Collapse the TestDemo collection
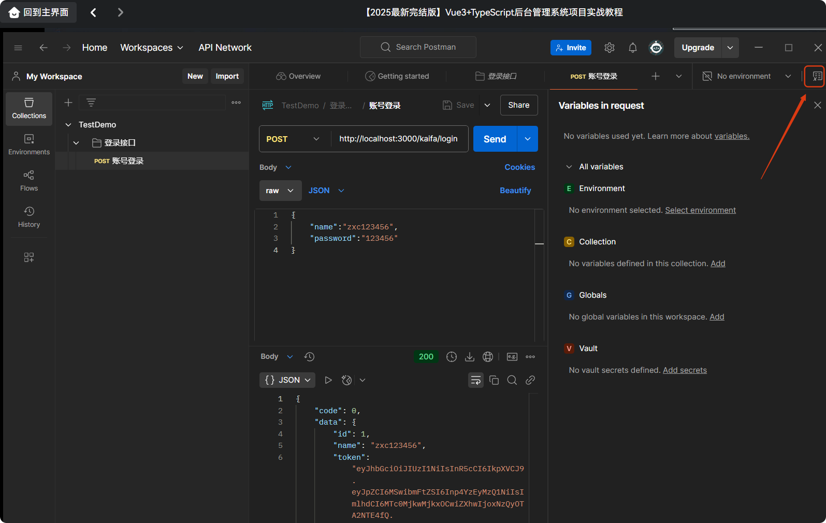 [x=68, y=125]
